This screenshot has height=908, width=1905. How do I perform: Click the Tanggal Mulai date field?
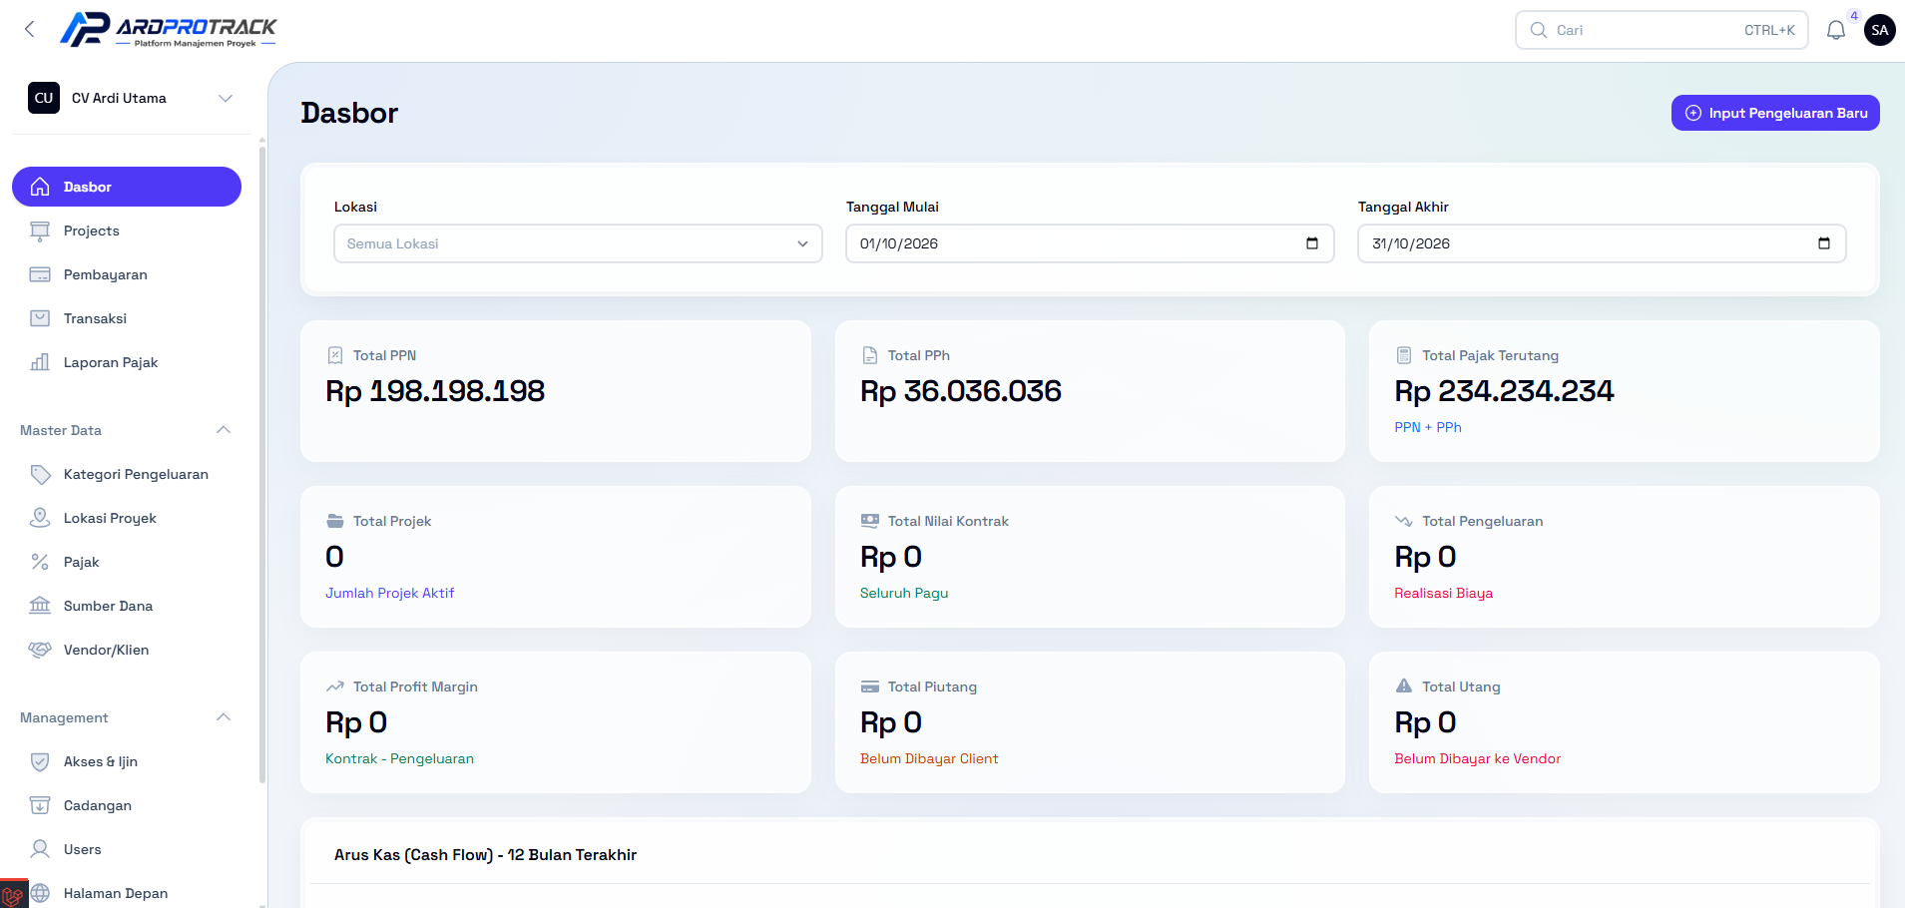pos(1090,243)
